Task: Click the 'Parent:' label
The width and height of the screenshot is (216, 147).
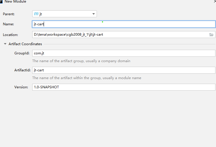Action: pyautogui.click(x=9, y=14)
